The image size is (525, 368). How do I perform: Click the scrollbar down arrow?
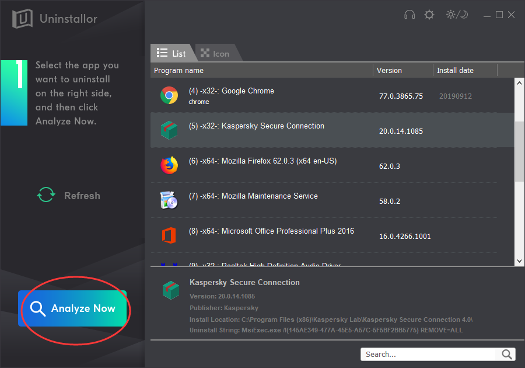[519, 261]
